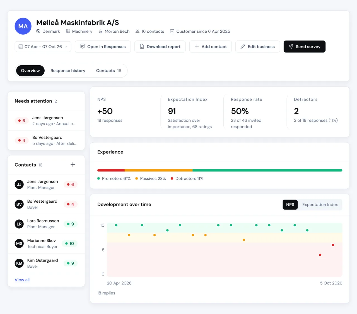357x314 pixels.
Task: Click the Lars Rasmussen contact row
Action: 46,224
